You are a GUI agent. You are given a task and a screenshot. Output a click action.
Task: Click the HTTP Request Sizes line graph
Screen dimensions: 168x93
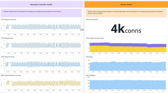tap(43, 45)
